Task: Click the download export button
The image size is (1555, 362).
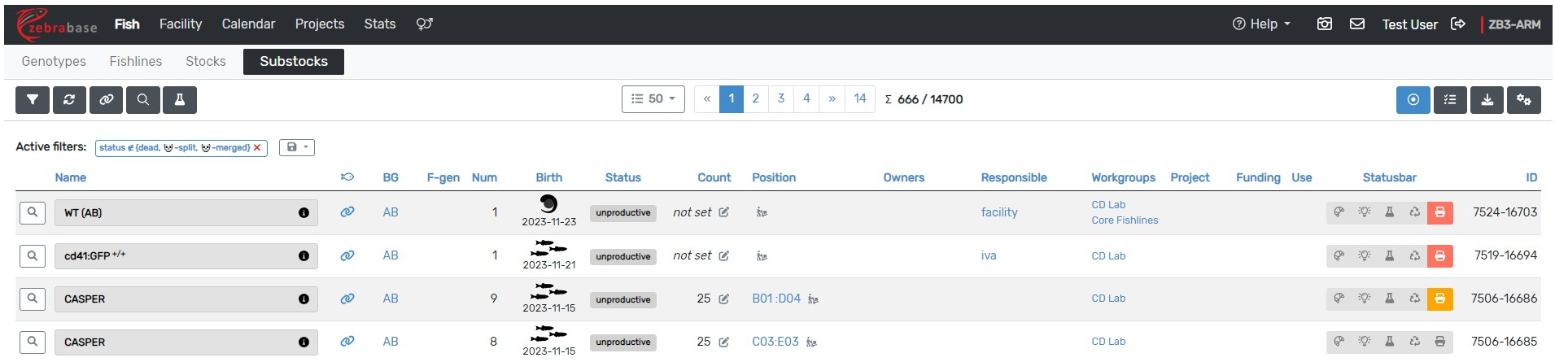Action: click(x=1487, y=99)
